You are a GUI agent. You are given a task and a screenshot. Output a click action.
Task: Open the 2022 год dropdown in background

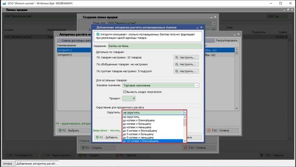tap(290, 17)
